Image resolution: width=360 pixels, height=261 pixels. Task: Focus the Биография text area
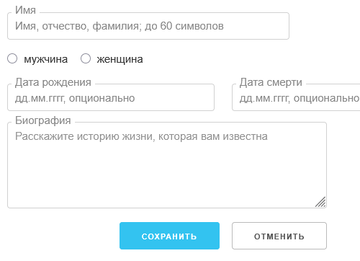click(167, 165)
